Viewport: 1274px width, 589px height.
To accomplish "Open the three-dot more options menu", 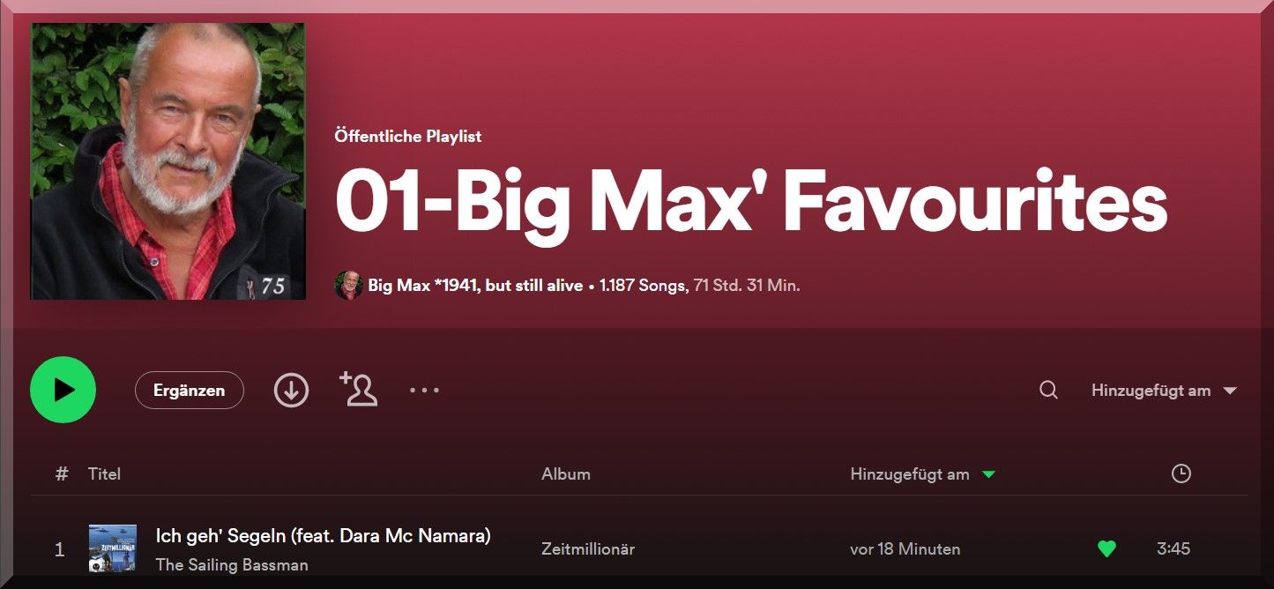I will [x=424, y=390].
